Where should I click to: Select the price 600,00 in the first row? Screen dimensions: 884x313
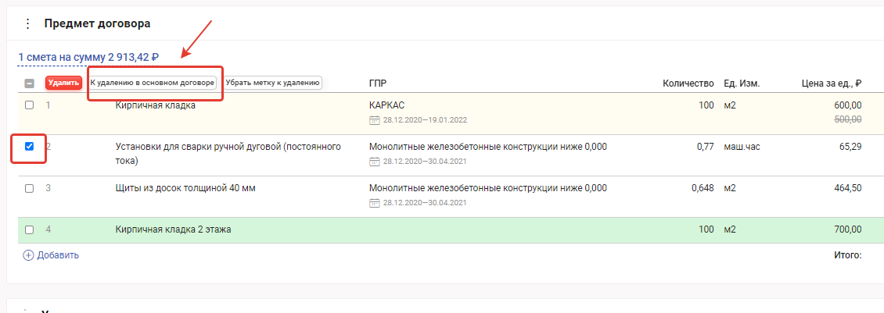[x=848, y=105]
